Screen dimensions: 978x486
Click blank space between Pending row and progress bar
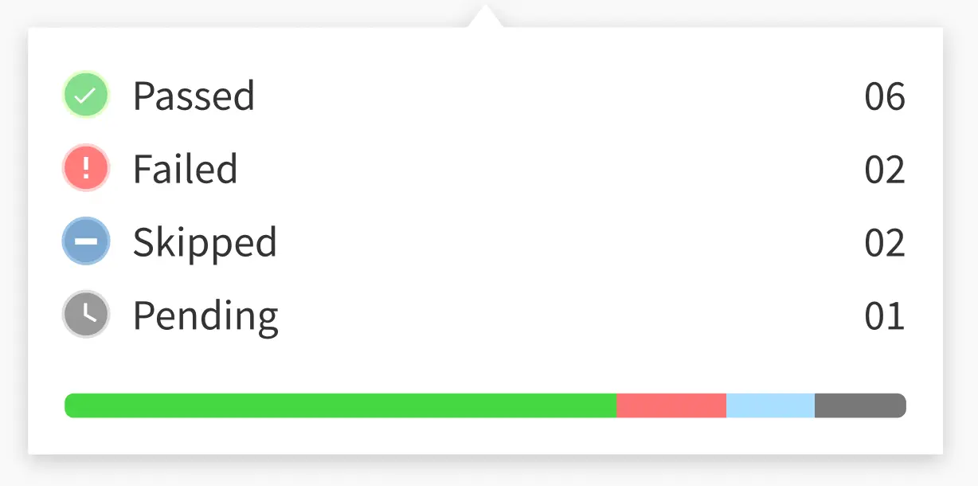tap(478, 363)
